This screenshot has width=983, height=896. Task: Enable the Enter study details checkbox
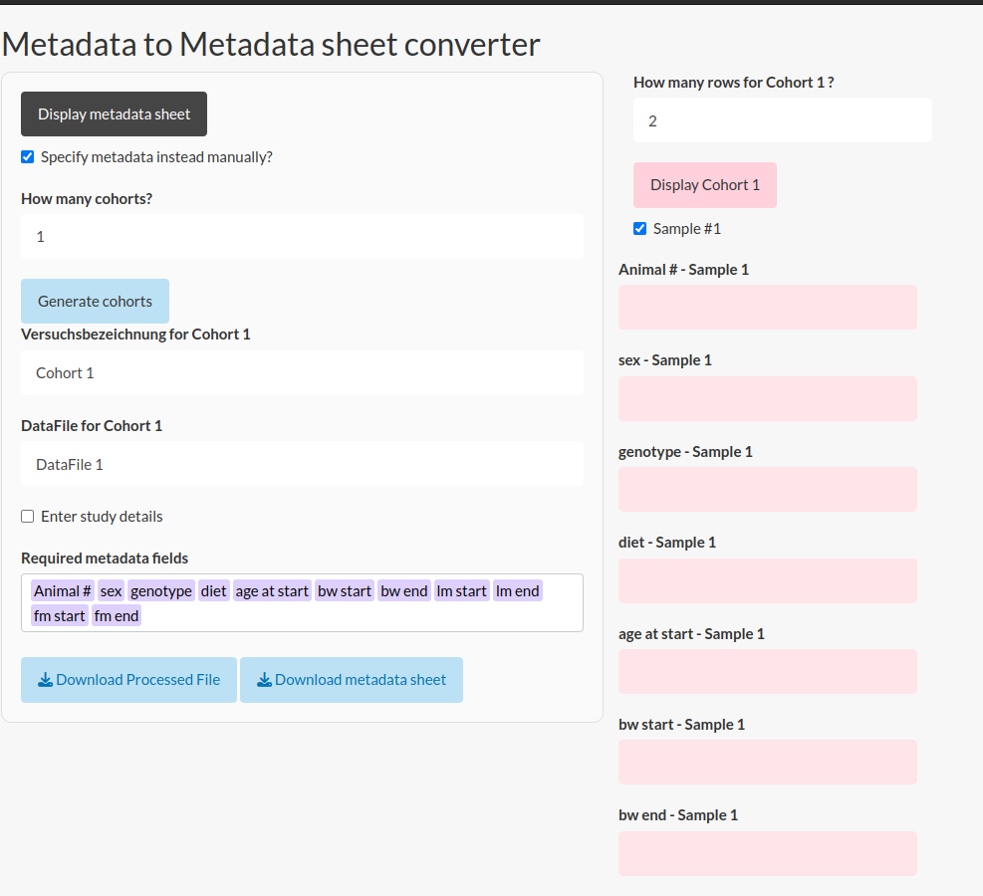tap(28, 517)
